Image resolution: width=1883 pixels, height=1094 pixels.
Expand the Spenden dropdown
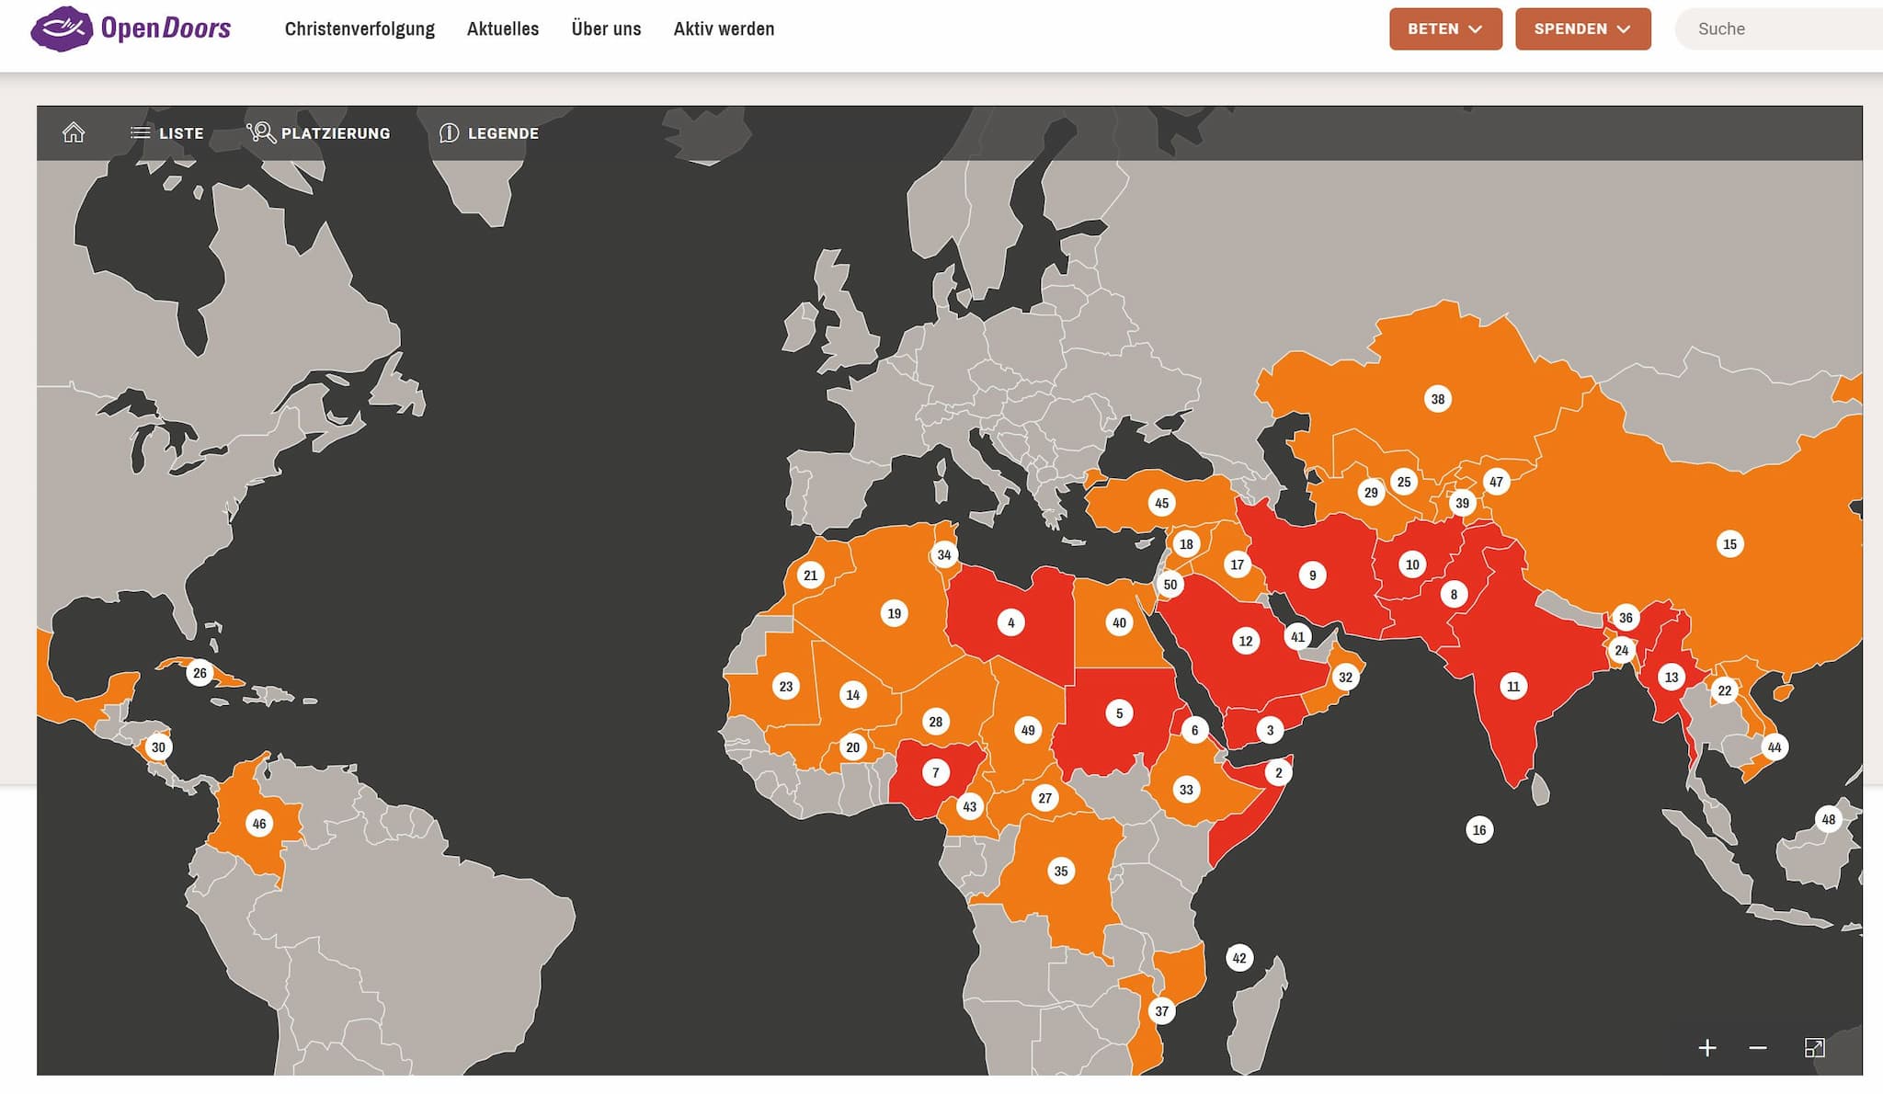(x=1582, y=28)
